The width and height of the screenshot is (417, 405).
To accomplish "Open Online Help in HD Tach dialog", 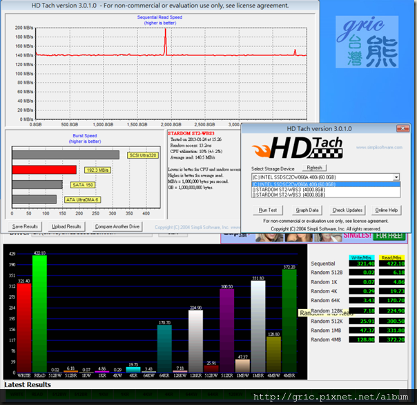I will (x=387, y=210).
